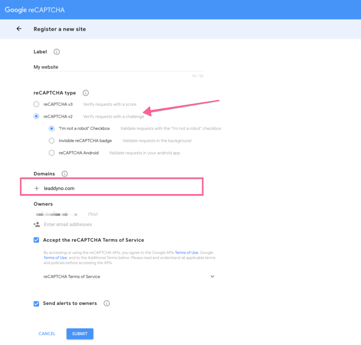Image resolution: width=361 pixels, height=345 pixels.
Task: Select the reCAPTCHA v3 radio button
Action: tap(36, 104)
